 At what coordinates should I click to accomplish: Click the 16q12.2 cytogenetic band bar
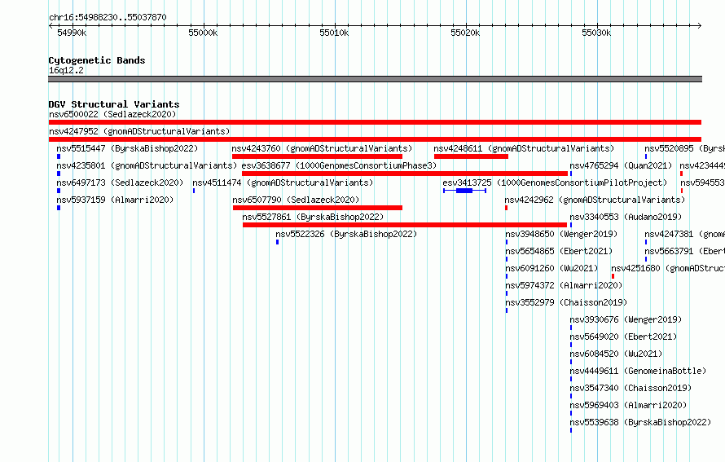[375, 79]
